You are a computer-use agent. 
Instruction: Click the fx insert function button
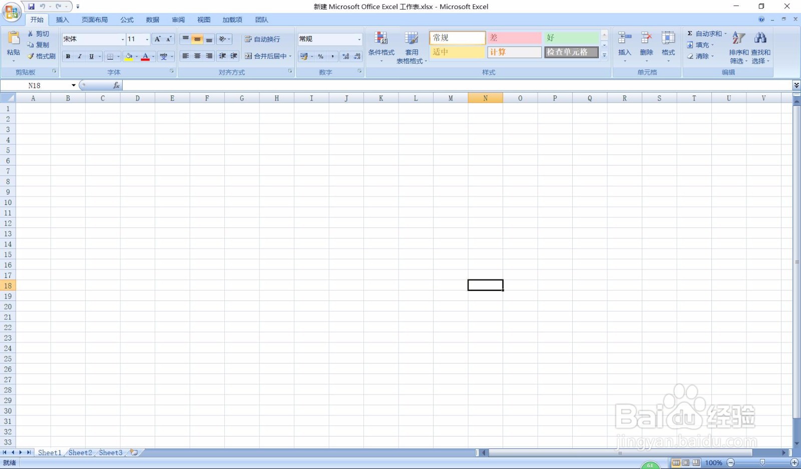click(116, 85)
